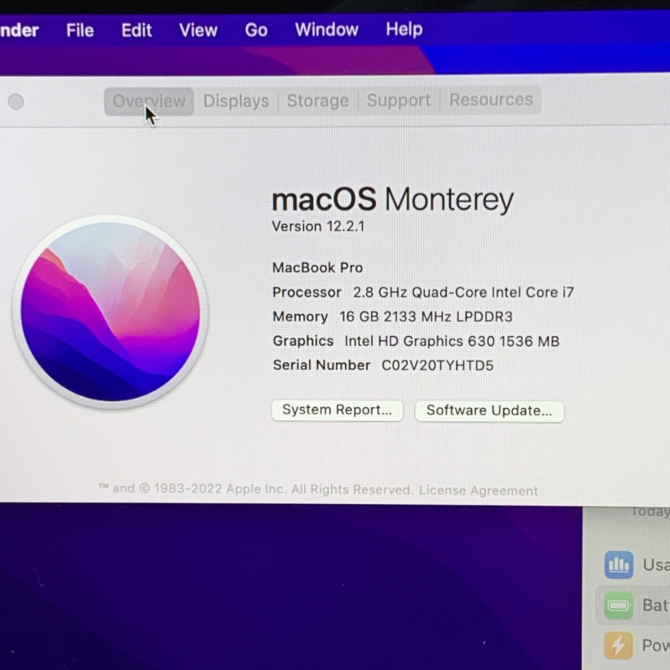Click the blue Usage bar chart icon
Viewport: 670px width, 670px height.
pos(618,564)
